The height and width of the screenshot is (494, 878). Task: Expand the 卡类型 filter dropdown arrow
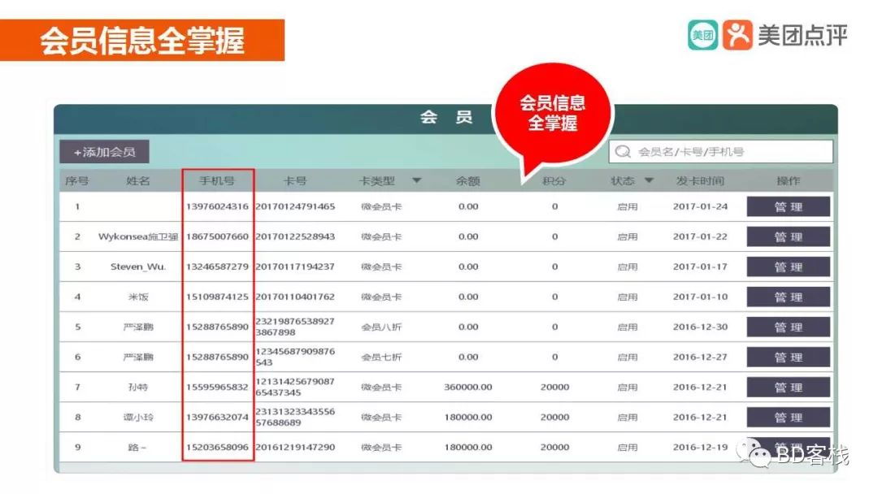(417, 180)
